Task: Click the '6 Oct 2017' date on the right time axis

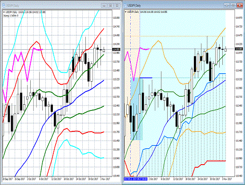Action: point(165,179)
